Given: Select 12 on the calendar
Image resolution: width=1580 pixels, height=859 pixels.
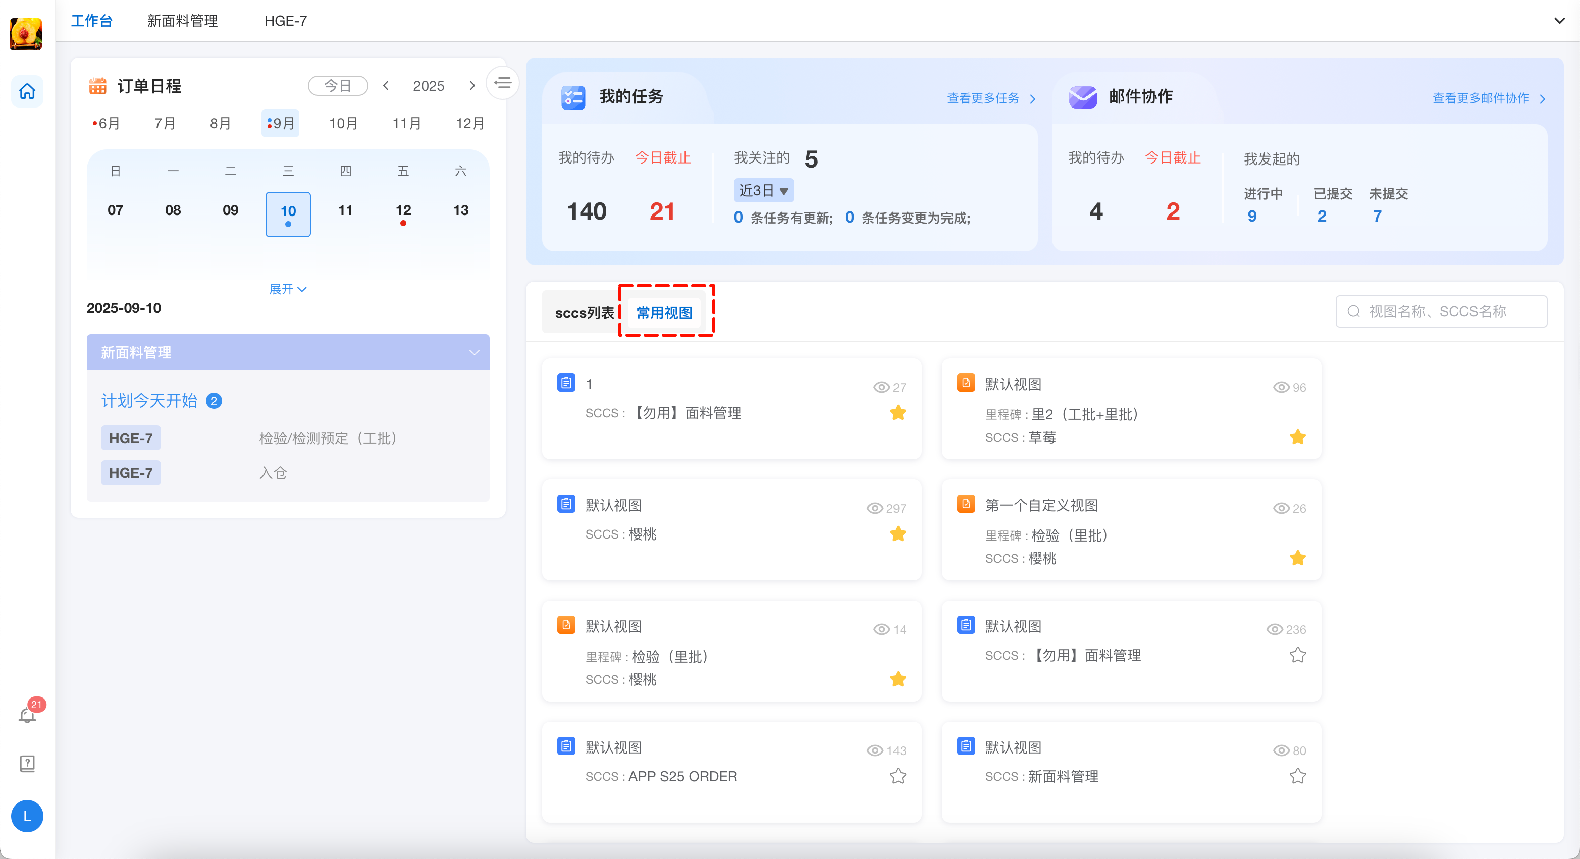Looking at the screenshot, I should 403,211.
